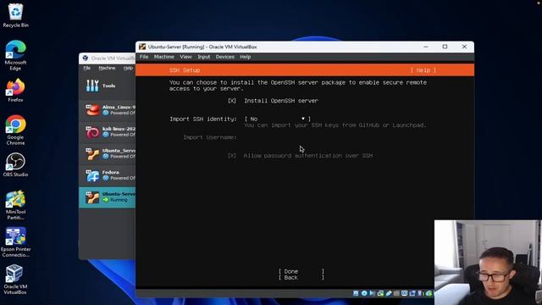Click Done in the installer
Viewport: 542px width, 305px height.
pos(301,271)
